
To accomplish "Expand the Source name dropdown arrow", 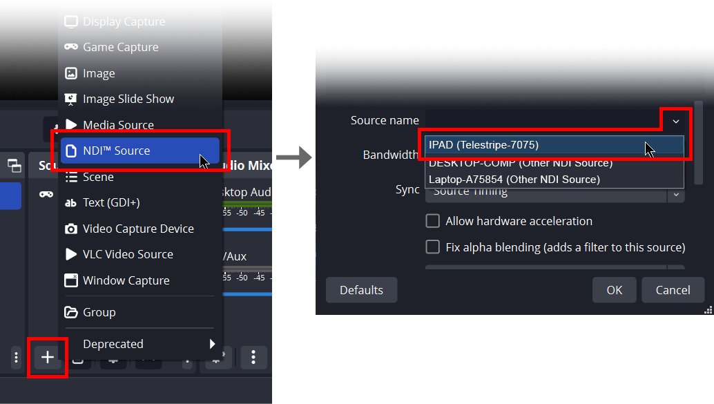I will coord(676,121).
